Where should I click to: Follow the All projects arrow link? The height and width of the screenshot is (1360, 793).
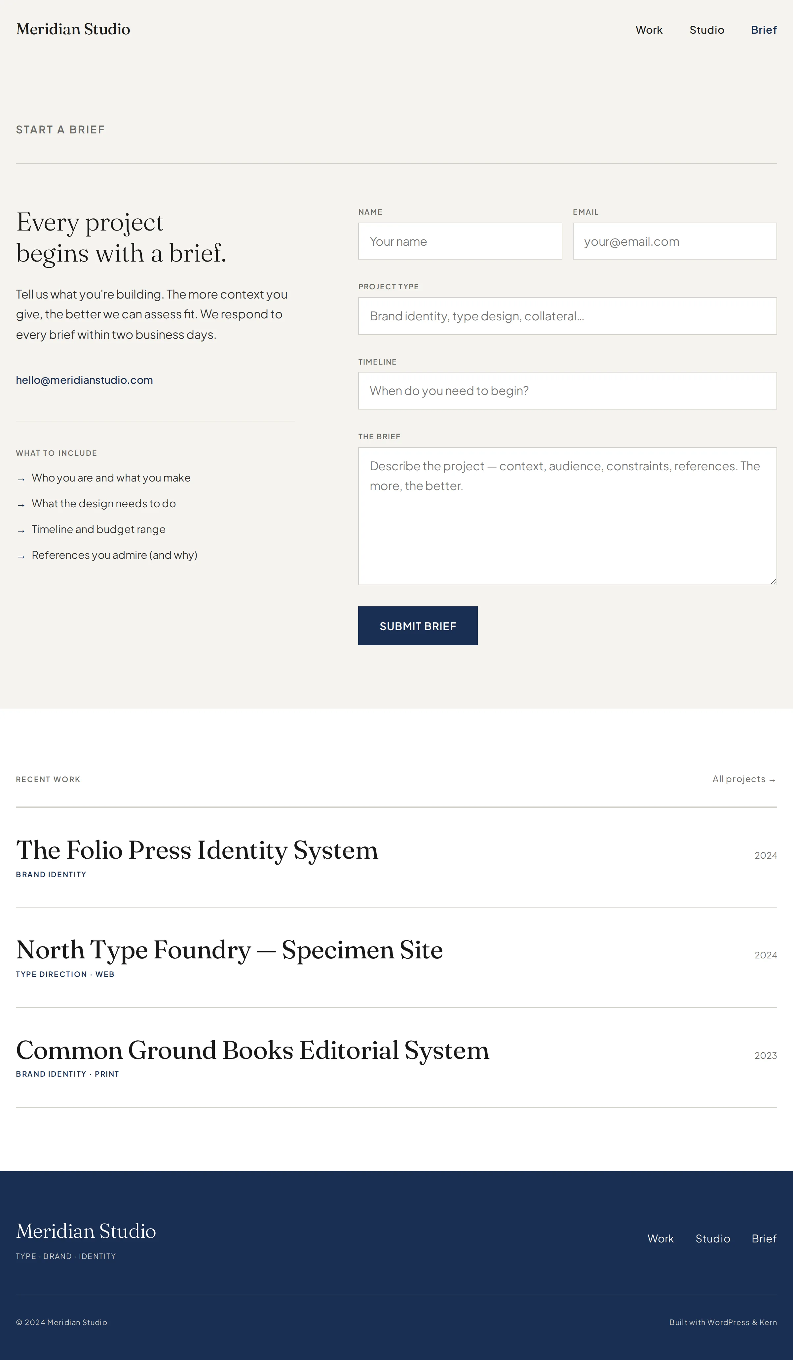click(x=744, y=779)
